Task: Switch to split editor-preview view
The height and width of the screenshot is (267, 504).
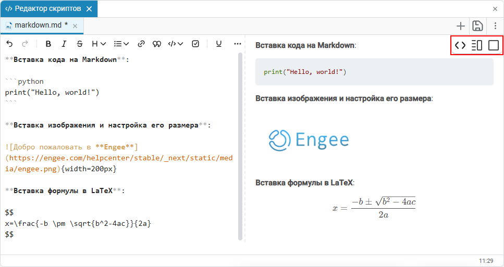Action: click(x=477, y=45)
